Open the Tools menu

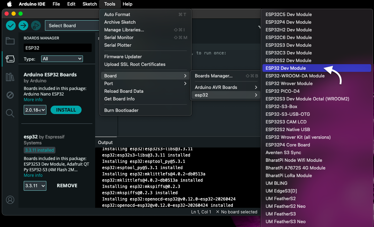(110, 4)
